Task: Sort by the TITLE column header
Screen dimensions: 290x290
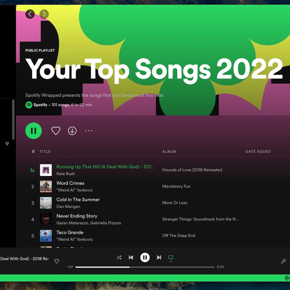Action: pos(45,151)
